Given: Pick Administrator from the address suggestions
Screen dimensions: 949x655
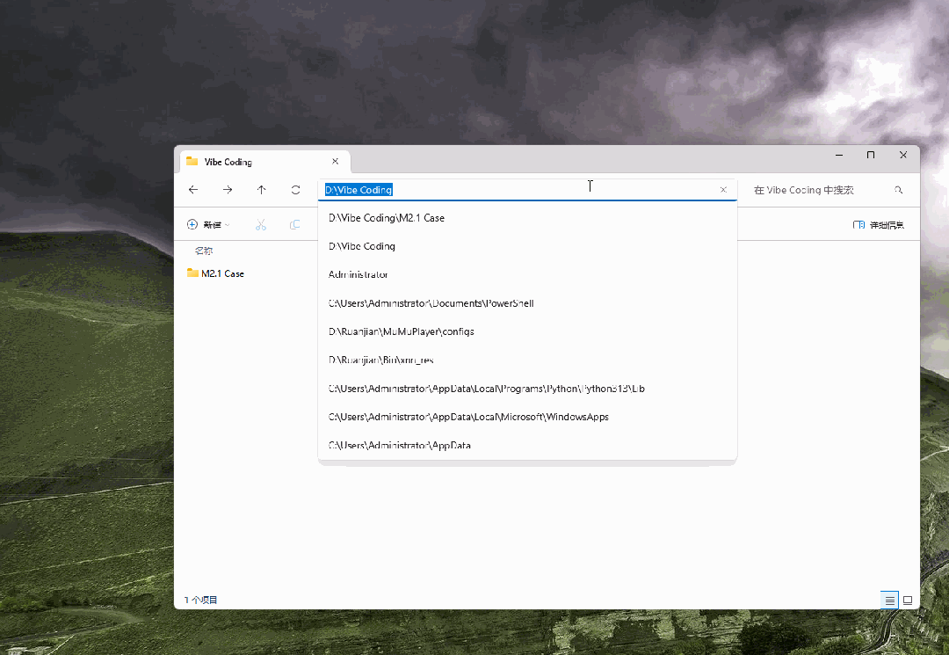Looking at the screenshot, I should pyautogui.click(x=358, y=275).
